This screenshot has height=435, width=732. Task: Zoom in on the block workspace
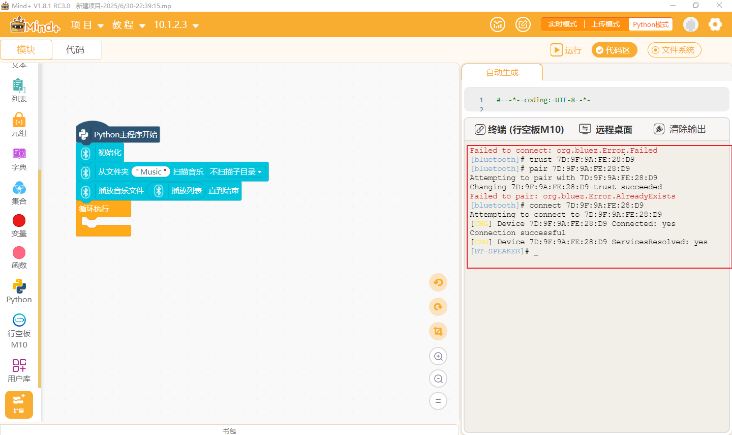[x=438, y=356]
